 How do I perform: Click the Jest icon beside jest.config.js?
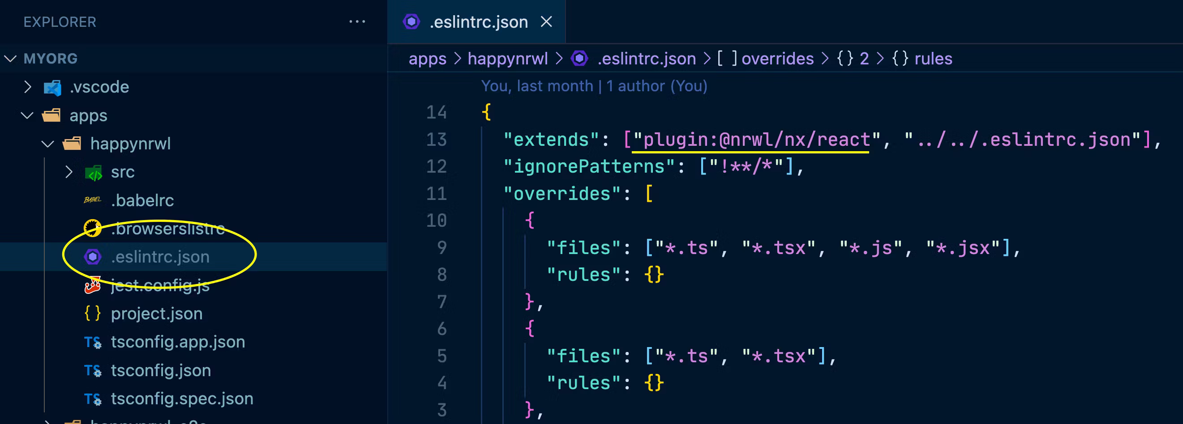coord(92,285)
